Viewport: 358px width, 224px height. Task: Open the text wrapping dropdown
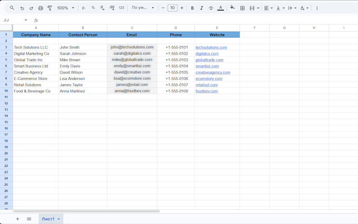292,8
